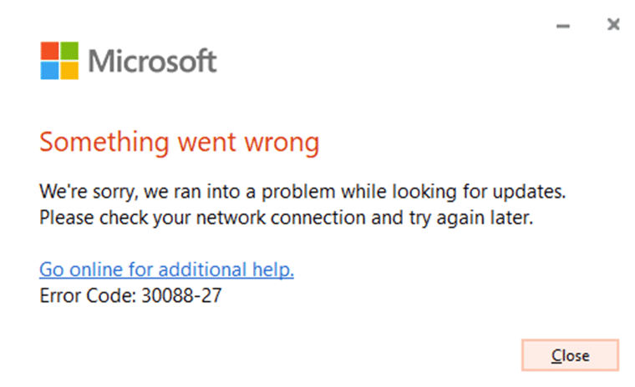Click the Microsoft wordmark text

152,61
